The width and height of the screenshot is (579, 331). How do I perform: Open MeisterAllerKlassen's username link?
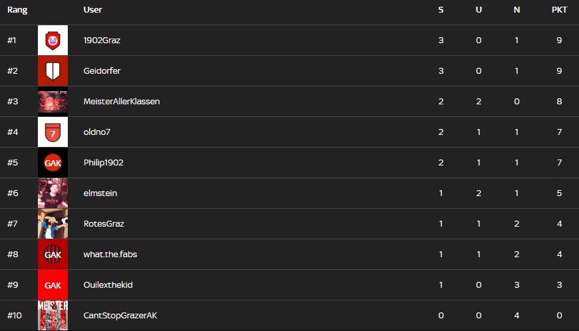[122, 102]
